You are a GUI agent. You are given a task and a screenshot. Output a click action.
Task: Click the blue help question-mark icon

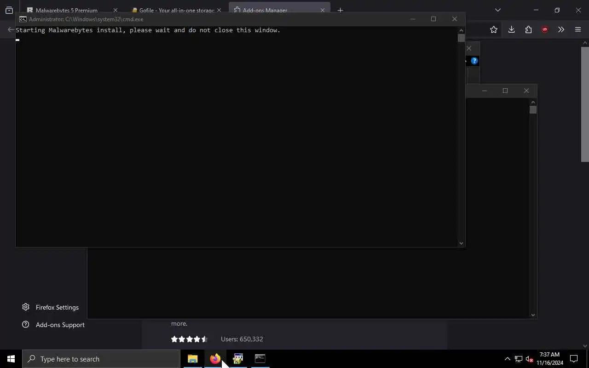[474, 61]
